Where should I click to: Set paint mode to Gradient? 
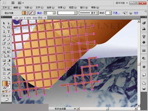point(6,91)
